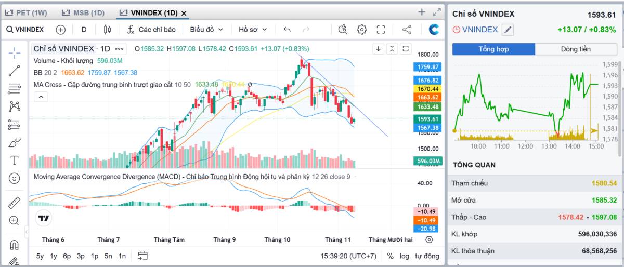This screenshot has width=624, height=267.
Task: Click the clock icon beside VNINDEX
Action: [x=457, y=30]
